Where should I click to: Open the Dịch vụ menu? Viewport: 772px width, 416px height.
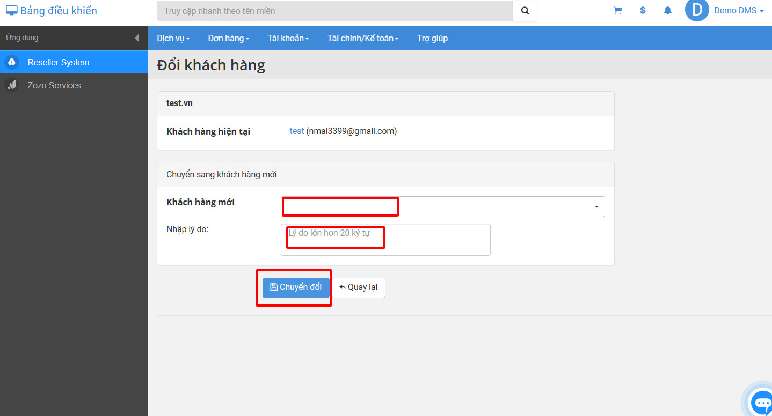tap(173, 38)
